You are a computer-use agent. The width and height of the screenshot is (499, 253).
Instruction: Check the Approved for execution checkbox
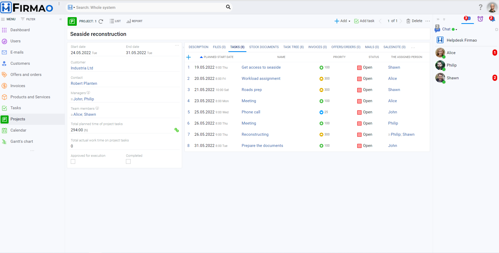pos(73,161)
